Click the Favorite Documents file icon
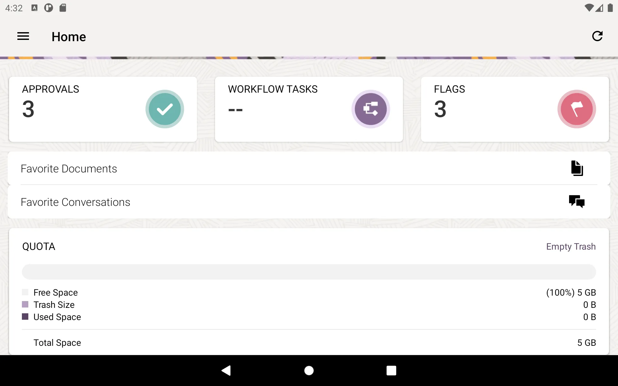 click(x=576, y=168)
